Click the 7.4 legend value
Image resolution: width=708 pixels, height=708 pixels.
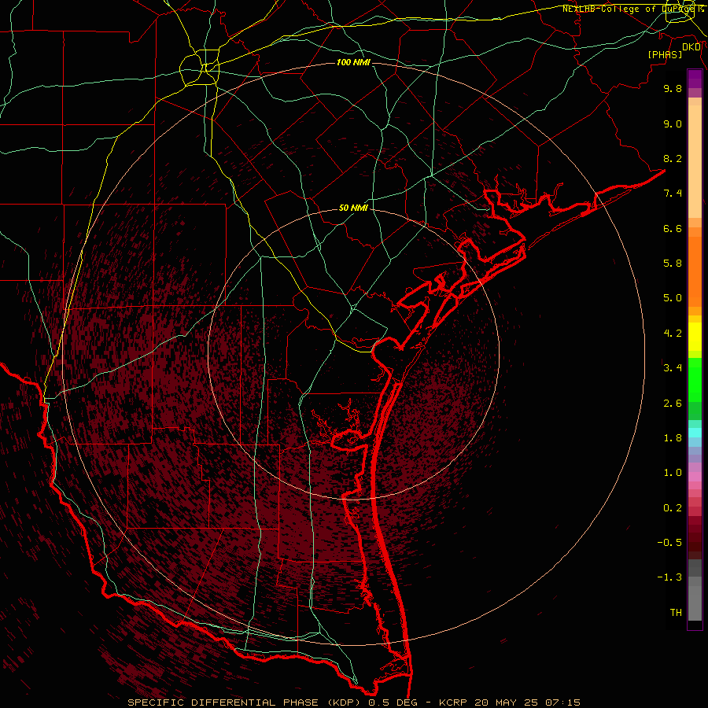(x=673, y=194)
